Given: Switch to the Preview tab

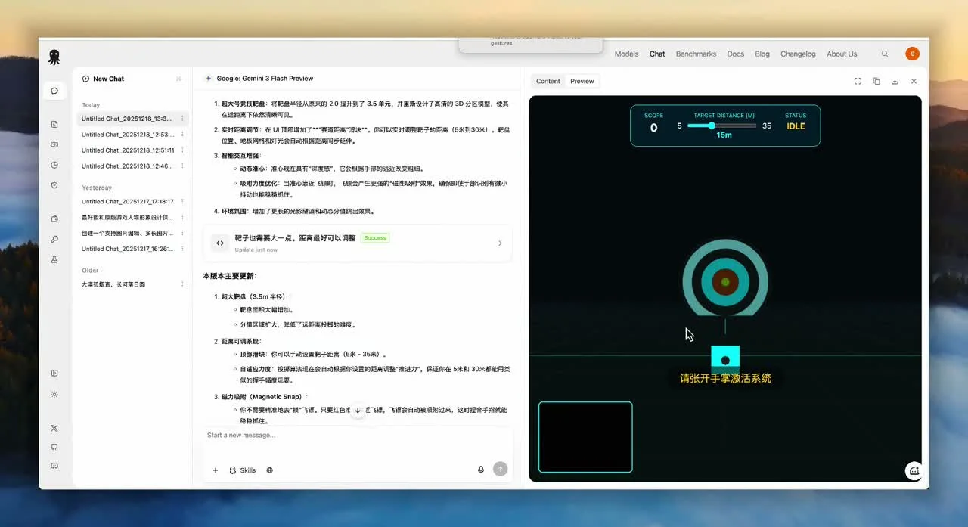Looking at the screenshot, I should pyautogui.click(x=582, y=81).
